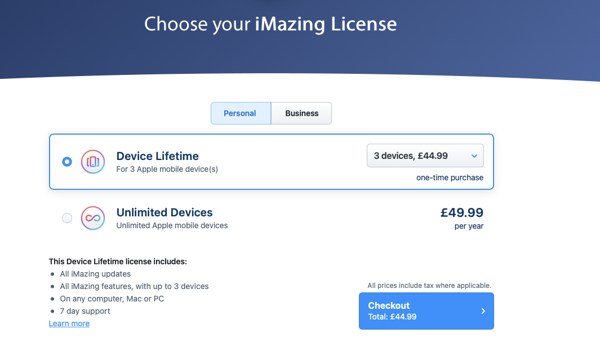600x342 pixels.
Task: Select the Device Lifetime radio button
Action: point(67,162)
